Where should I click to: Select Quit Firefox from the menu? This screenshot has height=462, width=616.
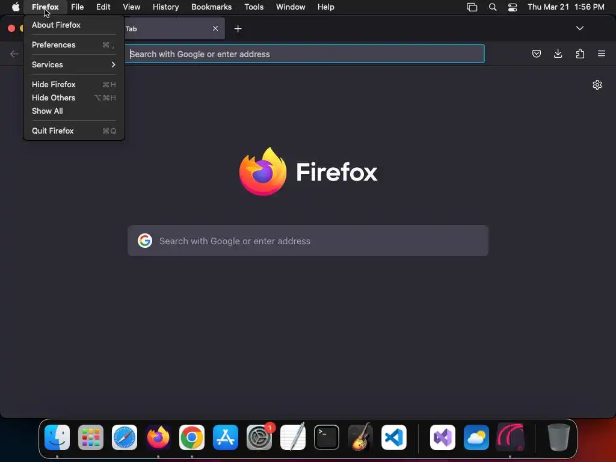tap(74, 131)
